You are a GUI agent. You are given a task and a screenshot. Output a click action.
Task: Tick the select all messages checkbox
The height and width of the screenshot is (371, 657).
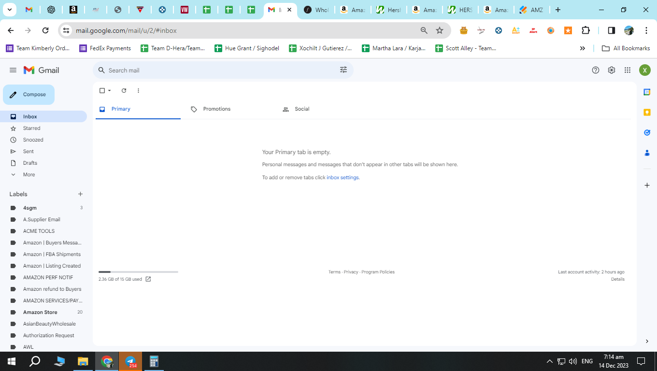coord(102,90)
